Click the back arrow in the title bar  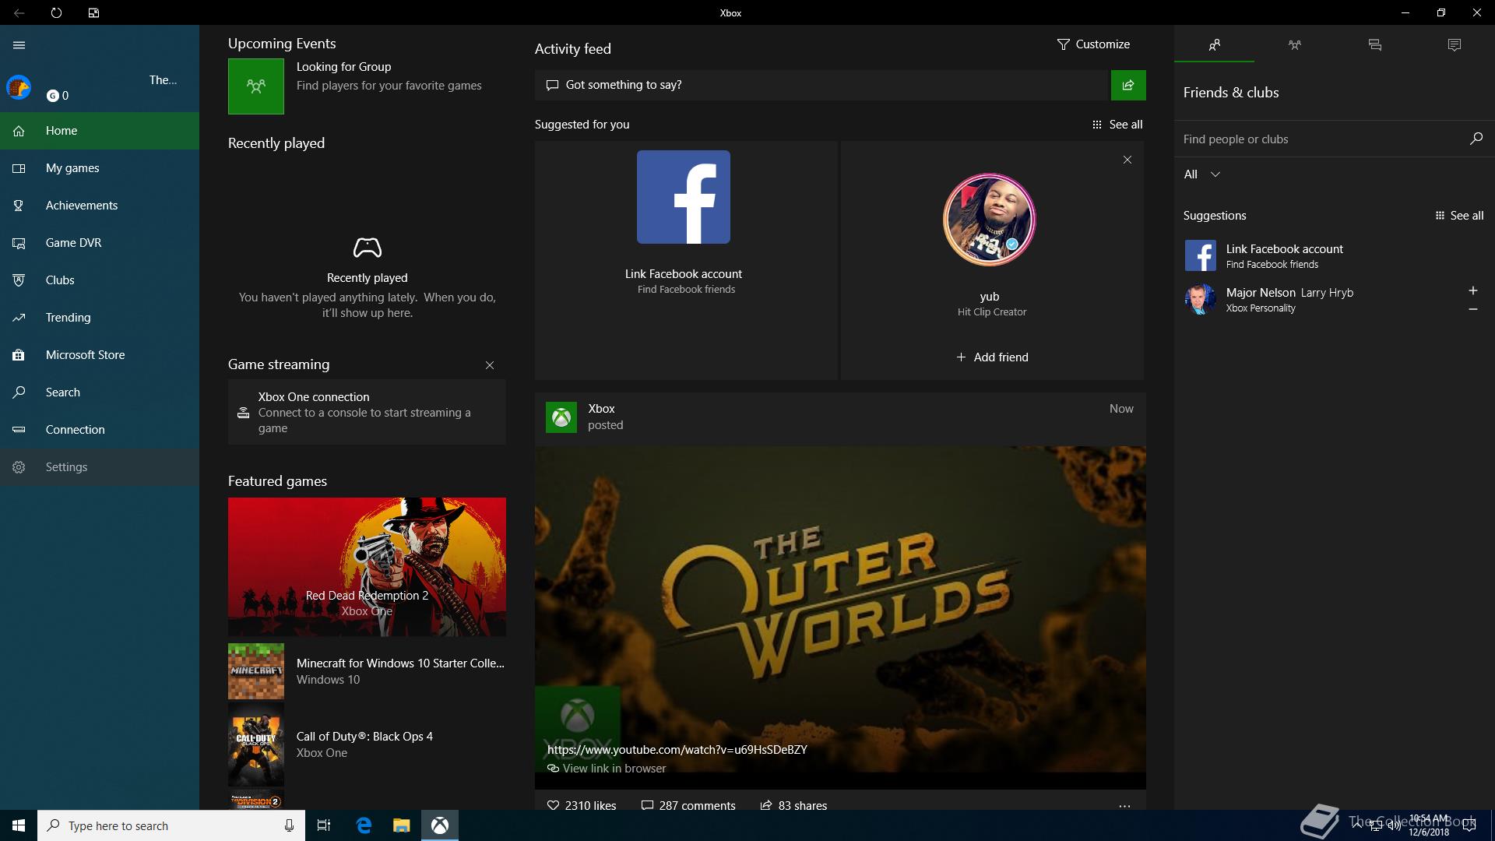[x=19, y=13]
